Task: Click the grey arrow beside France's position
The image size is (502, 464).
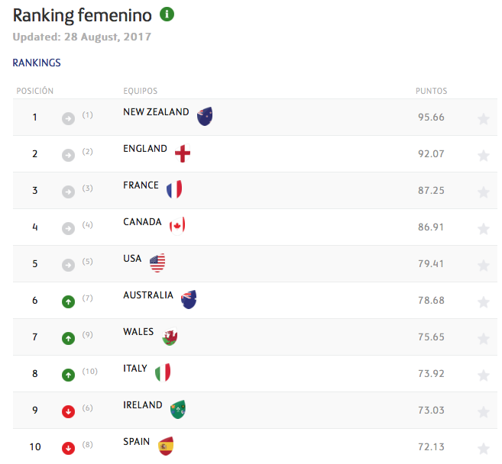Action: point(68,192)
